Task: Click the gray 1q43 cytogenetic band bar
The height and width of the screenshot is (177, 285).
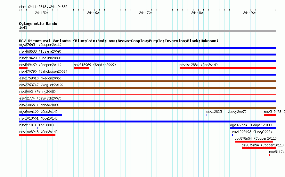Action: coord(147,31)
